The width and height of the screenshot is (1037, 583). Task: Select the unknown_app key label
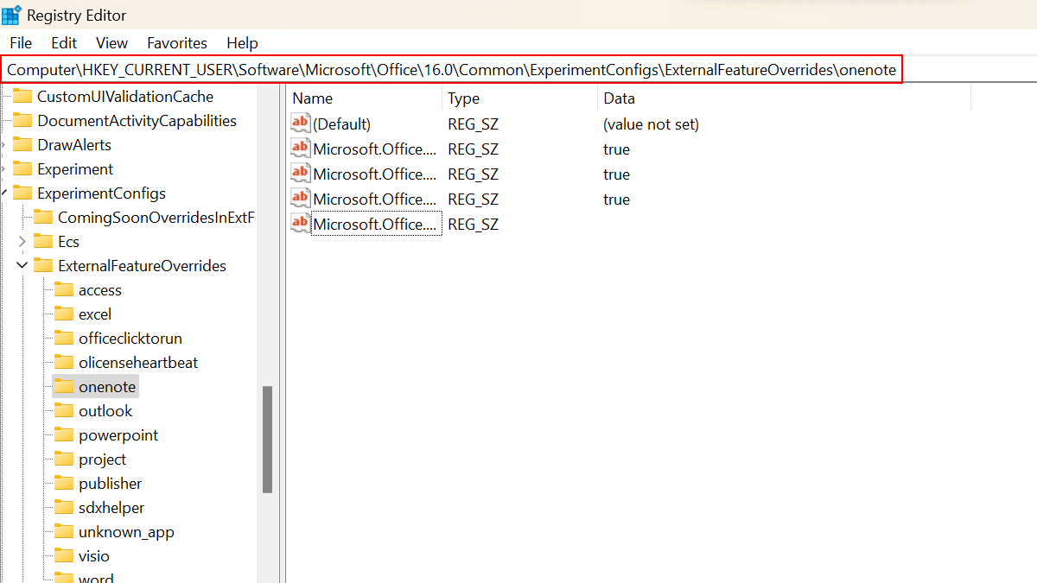tap(126, 532)
